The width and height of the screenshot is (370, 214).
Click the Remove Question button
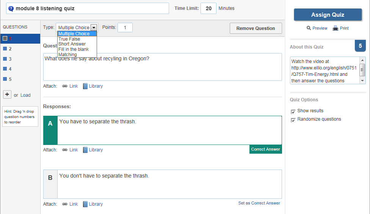point(256,28)
